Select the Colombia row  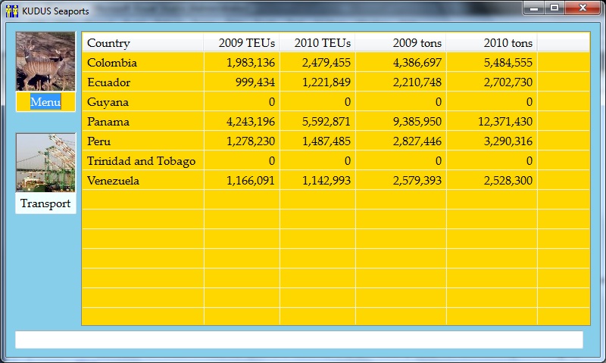click(x=112, y=63)
